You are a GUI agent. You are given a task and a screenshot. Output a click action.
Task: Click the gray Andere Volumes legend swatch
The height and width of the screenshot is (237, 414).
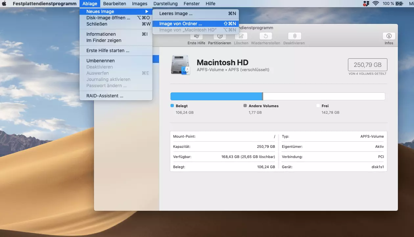(x=245, y=106)
